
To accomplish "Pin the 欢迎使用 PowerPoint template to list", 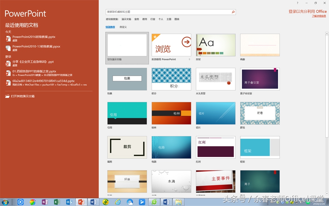I will (x=189, y=59).
